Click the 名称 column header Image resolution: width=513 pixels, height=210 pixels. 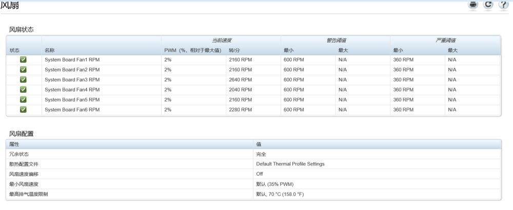click(49, 50)
